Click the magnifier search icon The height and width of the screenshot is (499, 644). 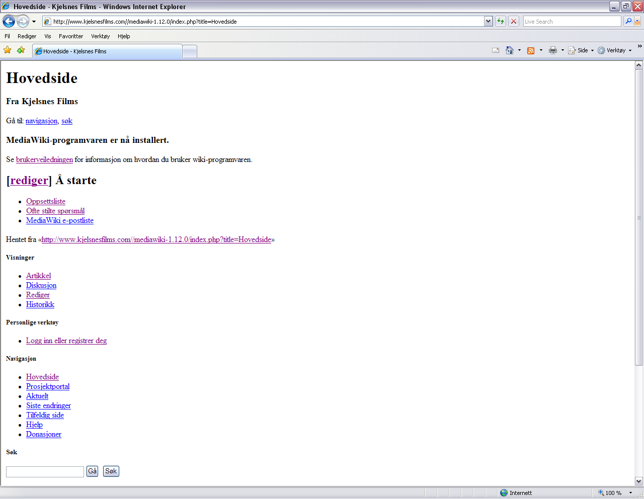point(628,21)
